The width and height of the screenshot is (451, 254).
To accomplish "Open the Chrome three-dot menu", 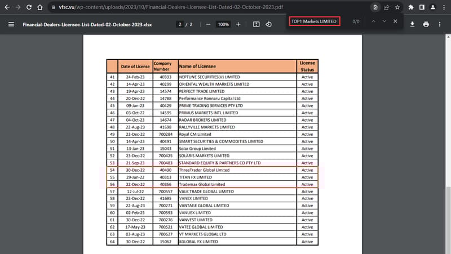I will [444, 7].
